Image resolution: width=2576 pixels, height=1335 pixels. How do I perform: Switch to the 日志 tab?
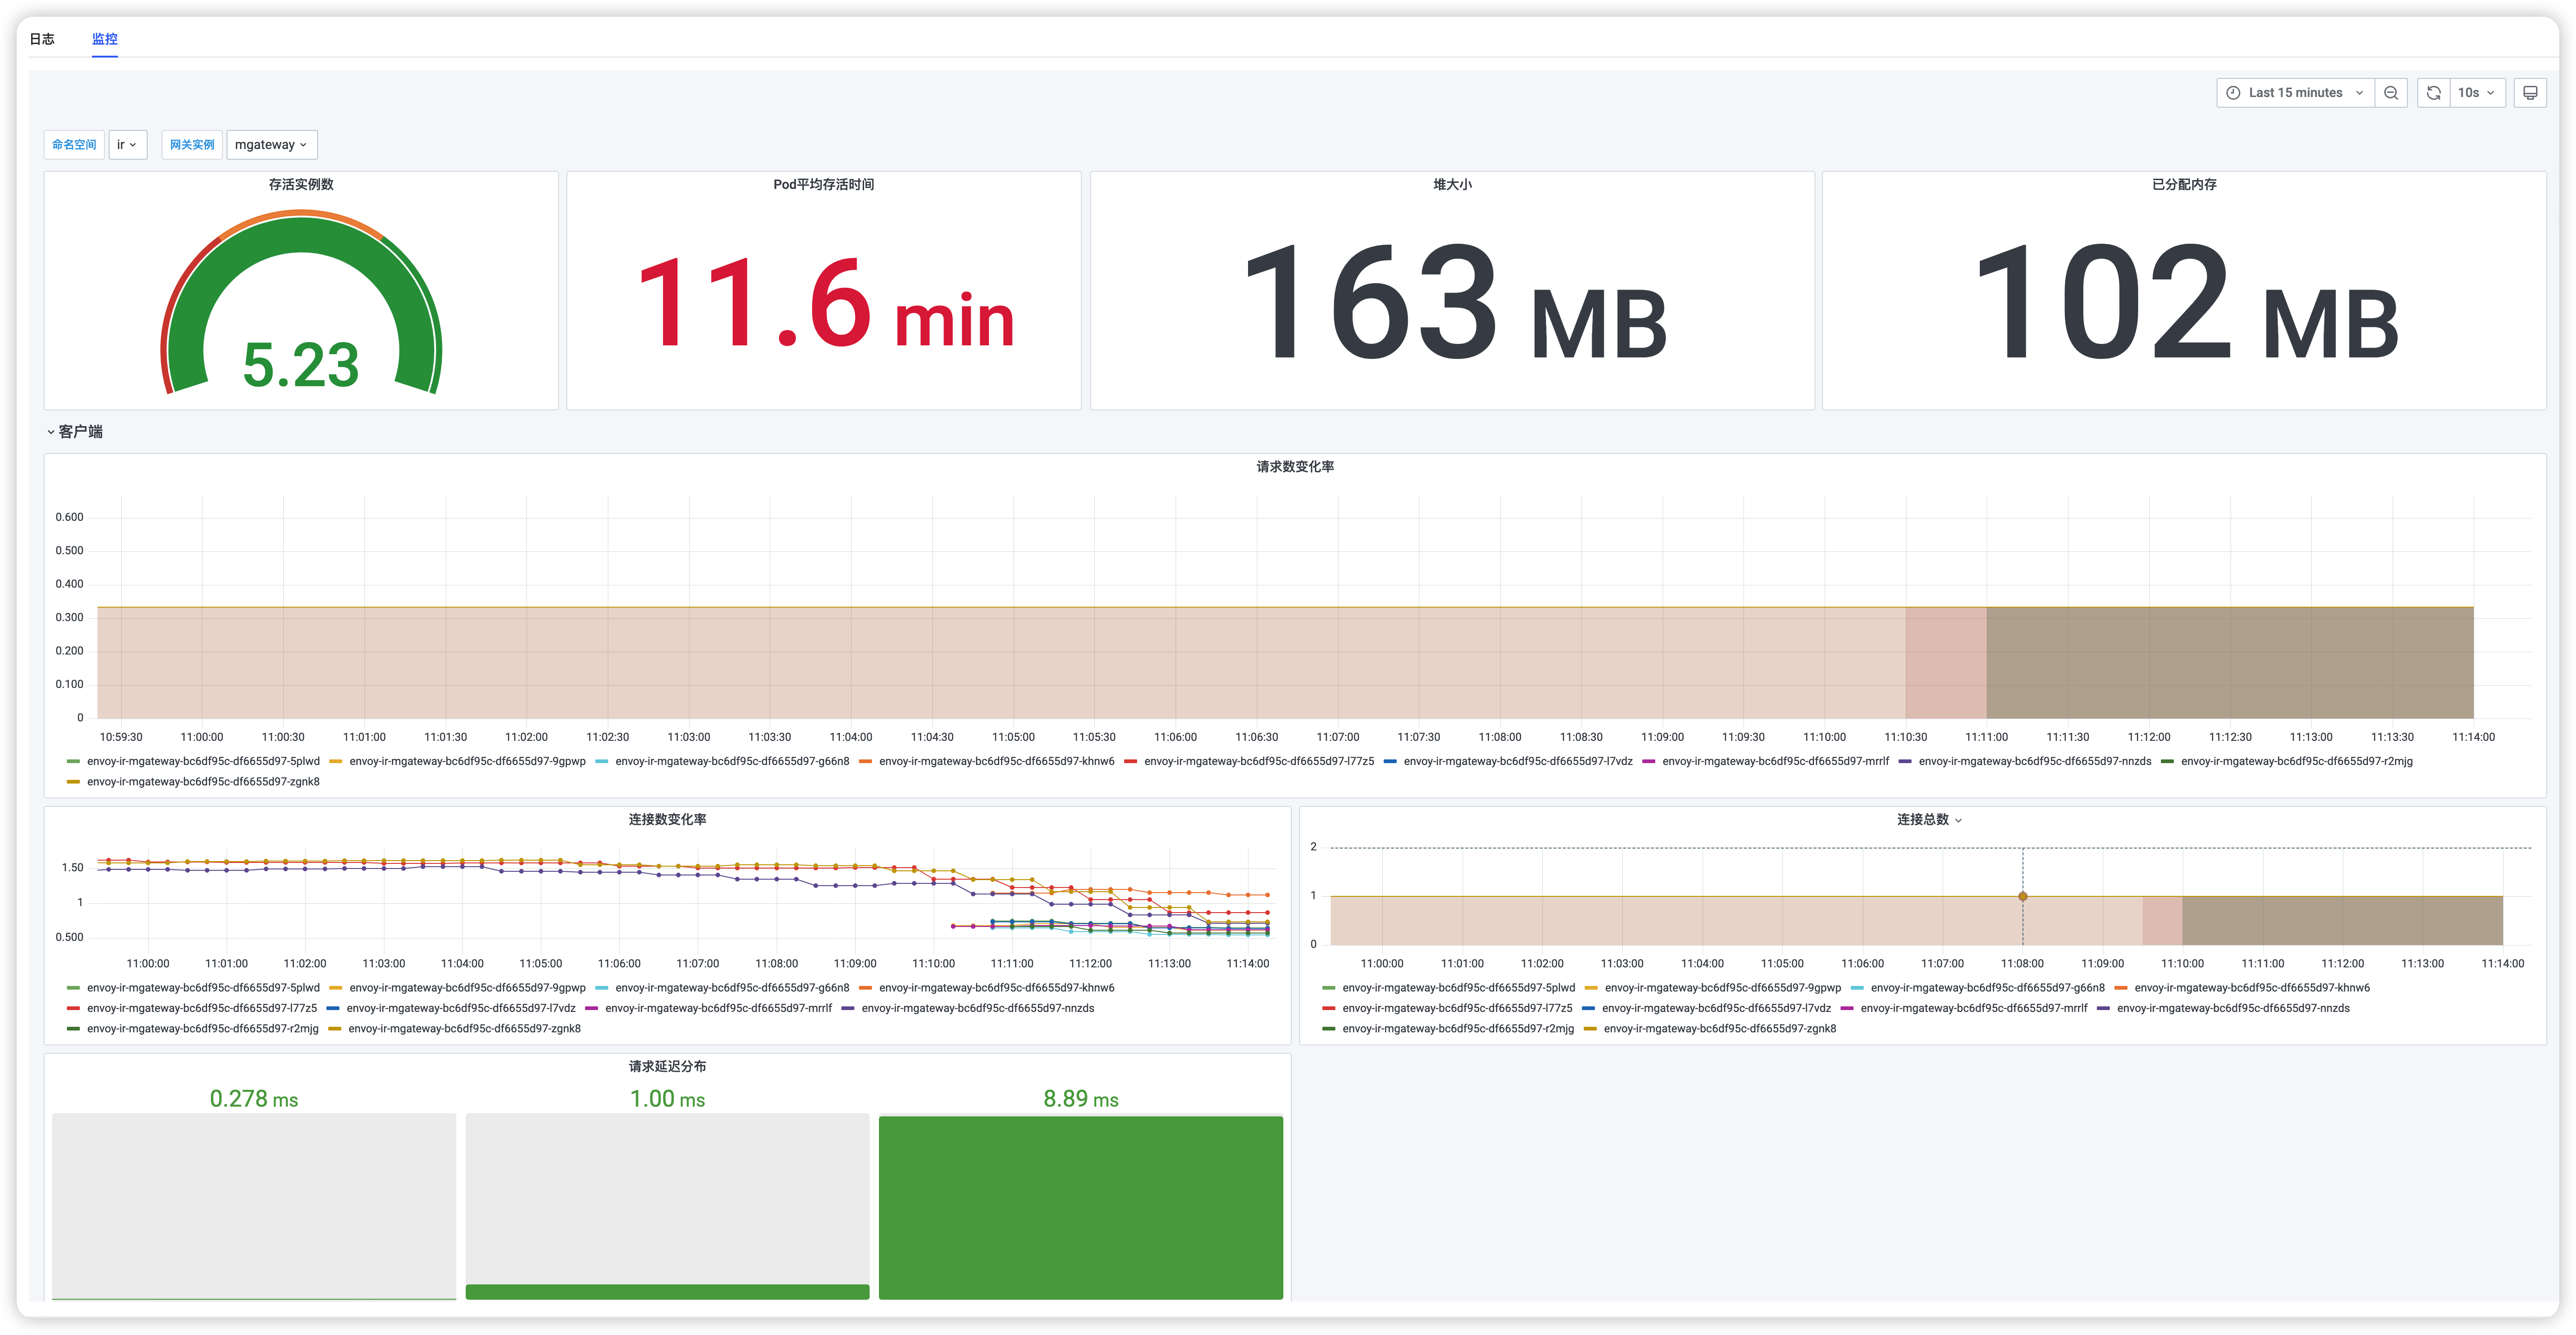[x=42, y=39]
